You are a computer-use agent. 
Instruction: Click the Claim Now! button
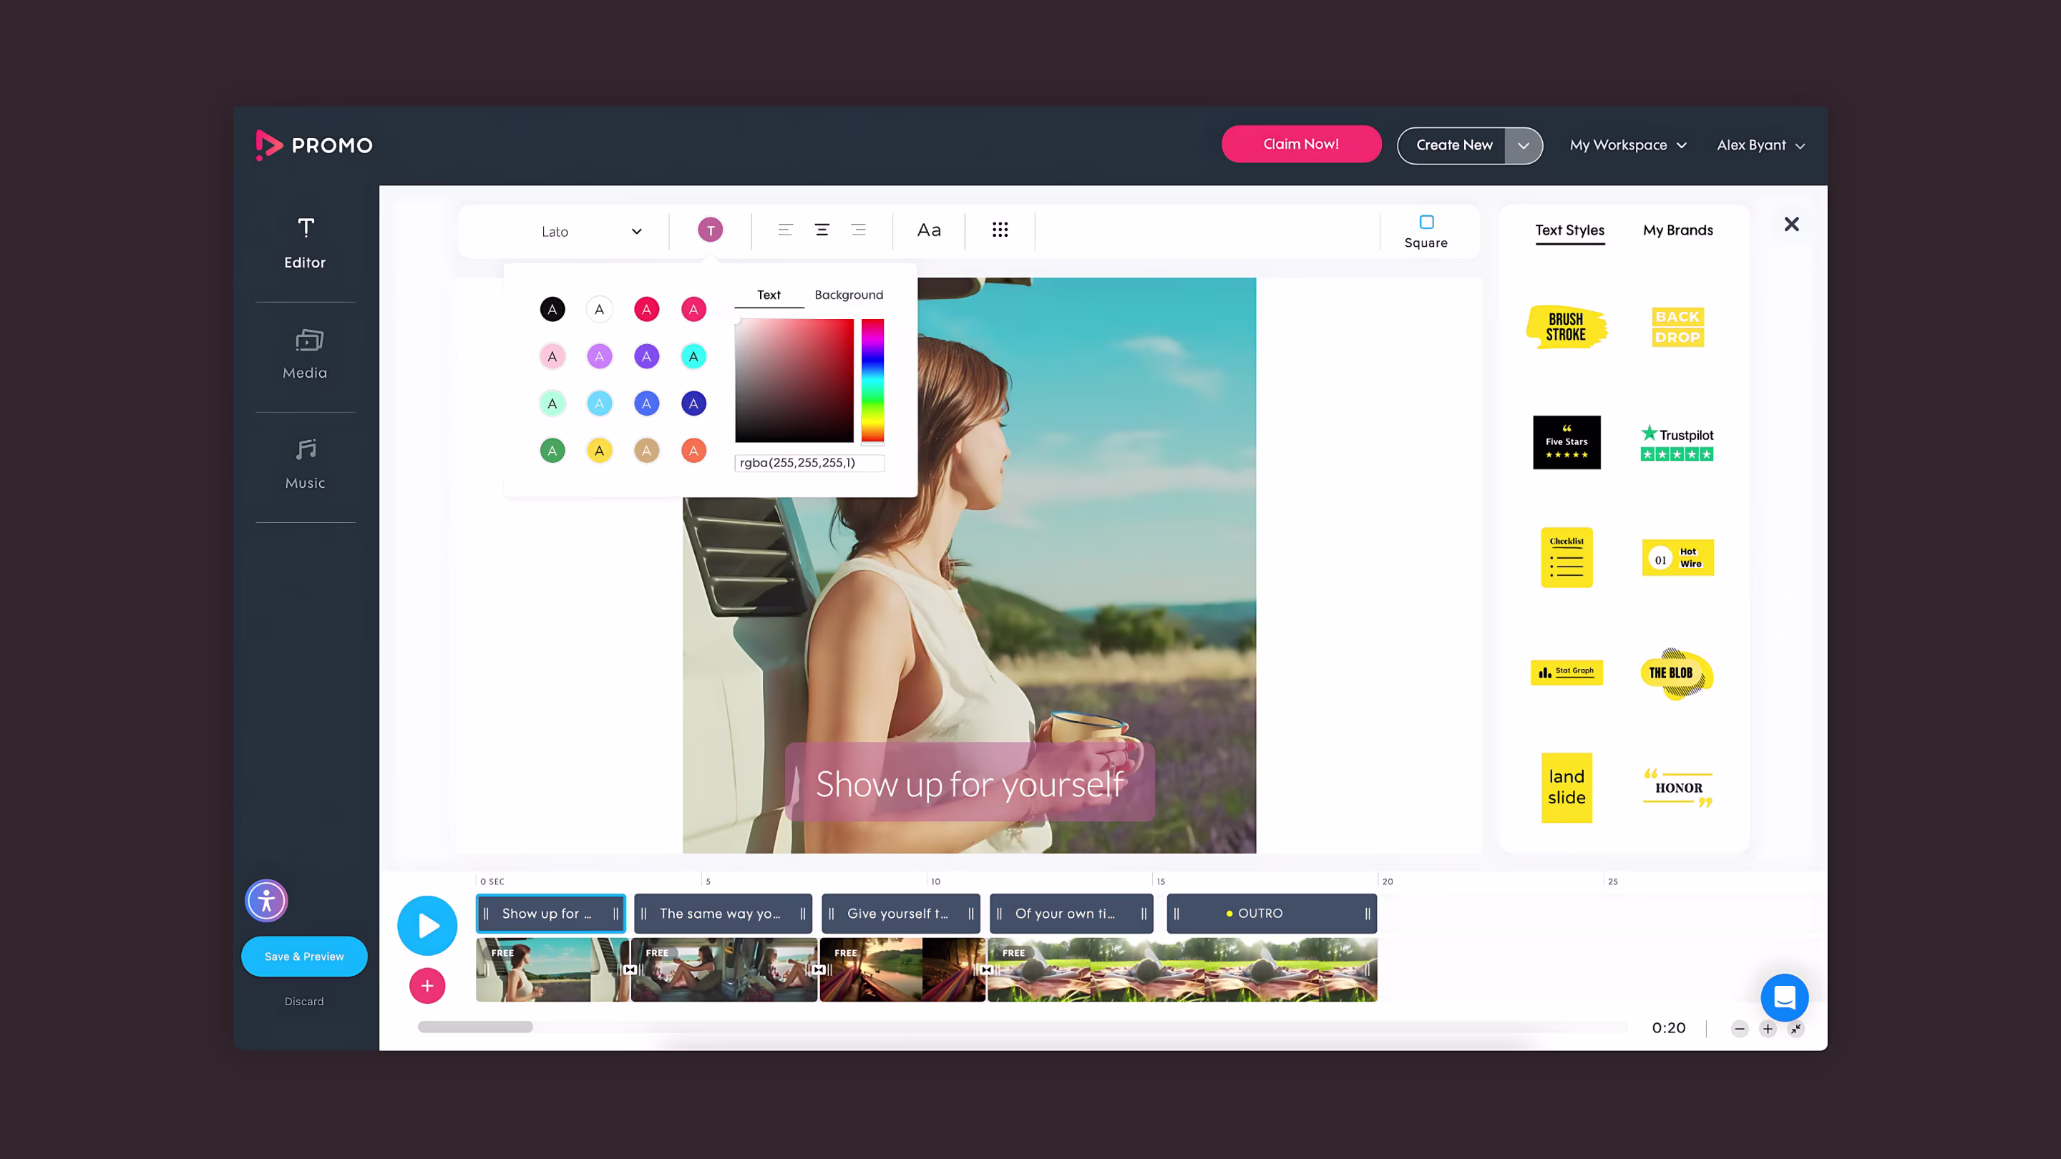(x=1301, y=144)
